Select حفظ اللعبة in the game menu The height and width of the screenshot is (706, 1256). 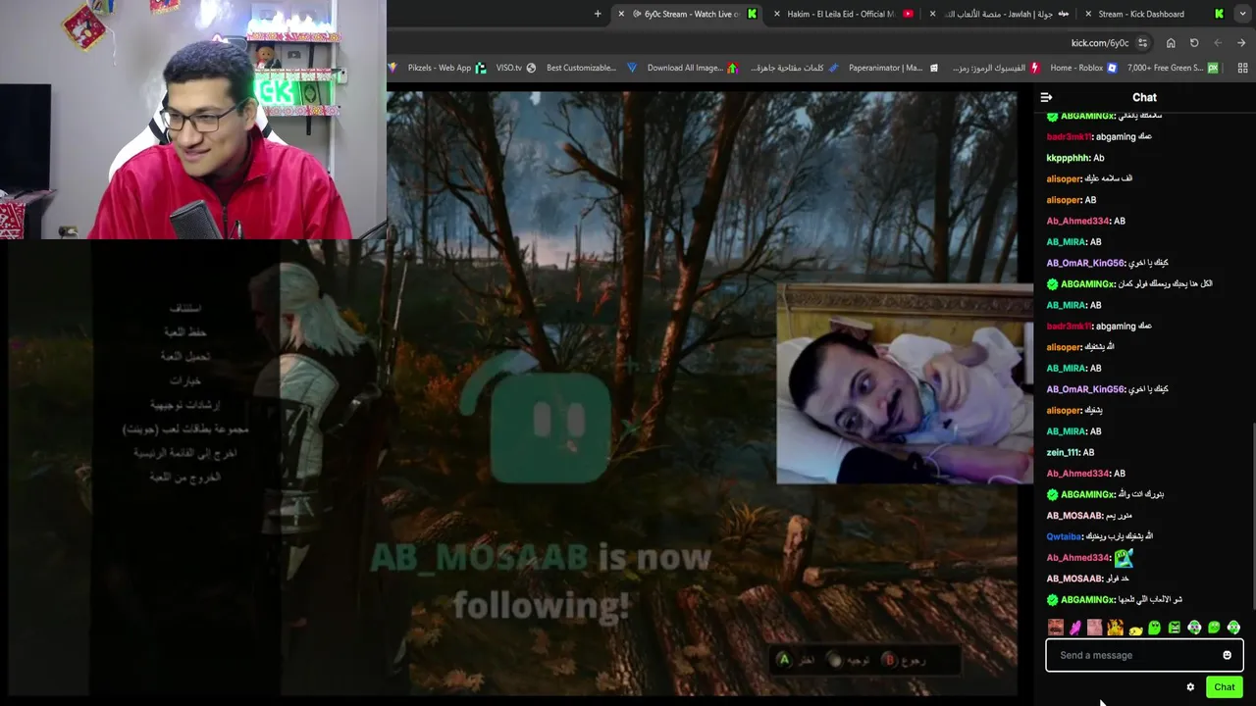point(184,331)
